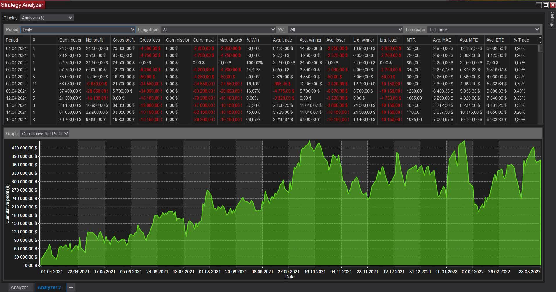Switch to the Analyzer tab
Image resolution: width=556 pixels, height=292 pixels.
[19, 287]
